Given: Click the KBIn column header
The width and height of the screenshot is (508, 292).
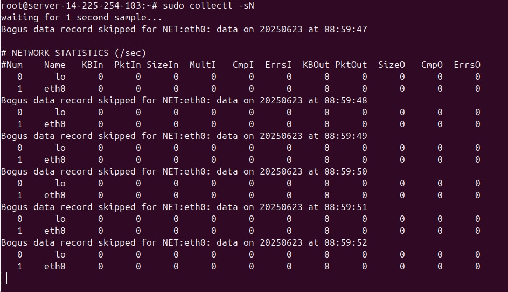Looking at the screenshot, I should (92, 65).
